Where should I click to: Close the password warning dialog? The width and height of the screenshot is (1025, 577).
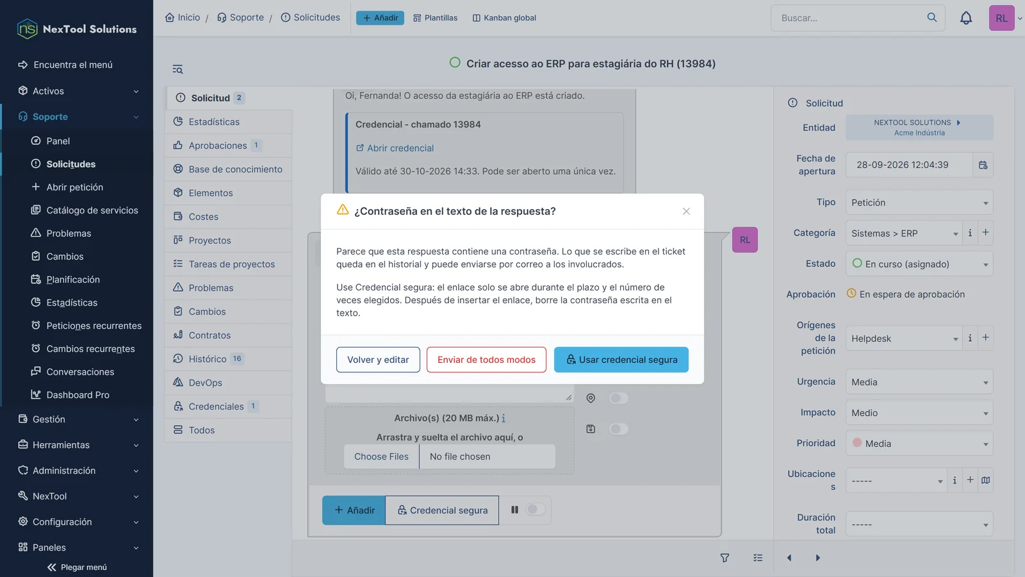[686, 211]
